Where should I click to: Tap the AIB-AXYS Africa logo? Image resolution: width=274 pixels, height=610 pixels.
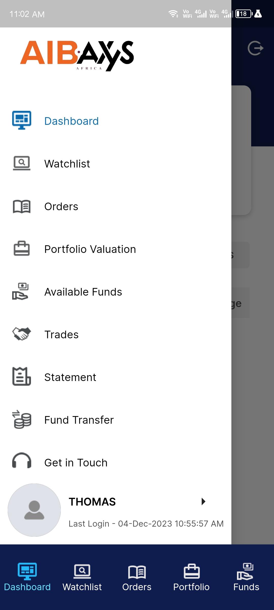pyautogui.click(x=77, y=55)
